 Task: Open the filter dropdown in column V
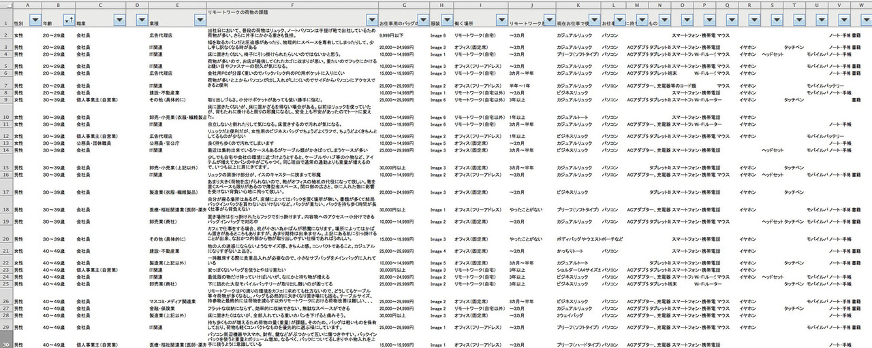click(845, 20)
